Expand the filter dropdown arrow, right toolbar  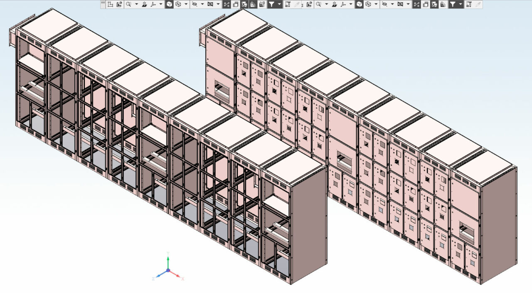click(461, 4)
